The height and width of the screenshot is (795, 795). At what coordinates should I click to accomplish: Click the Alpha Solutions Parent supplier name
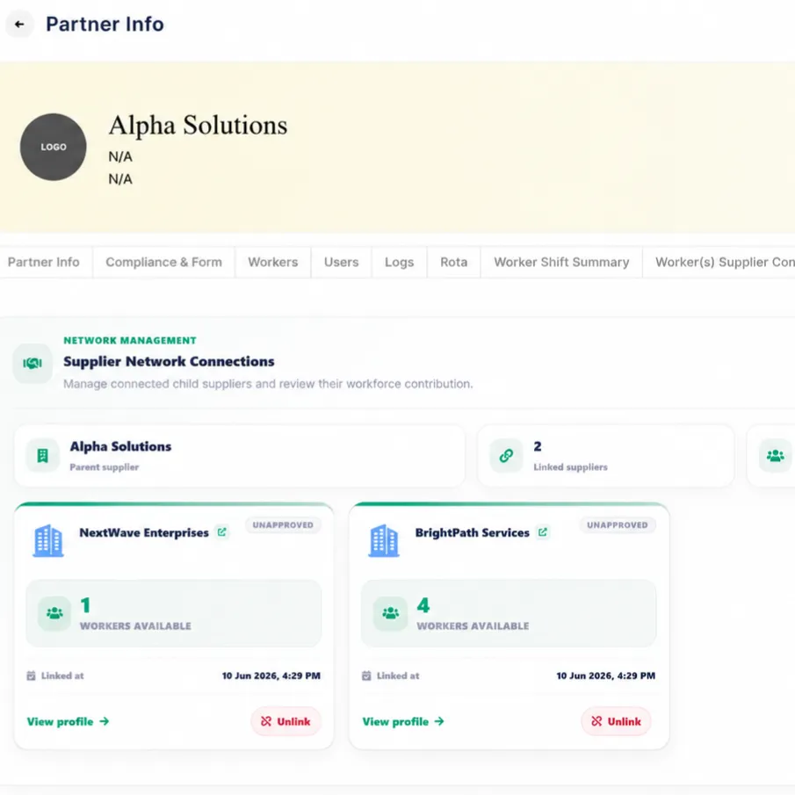coord(120,446)
